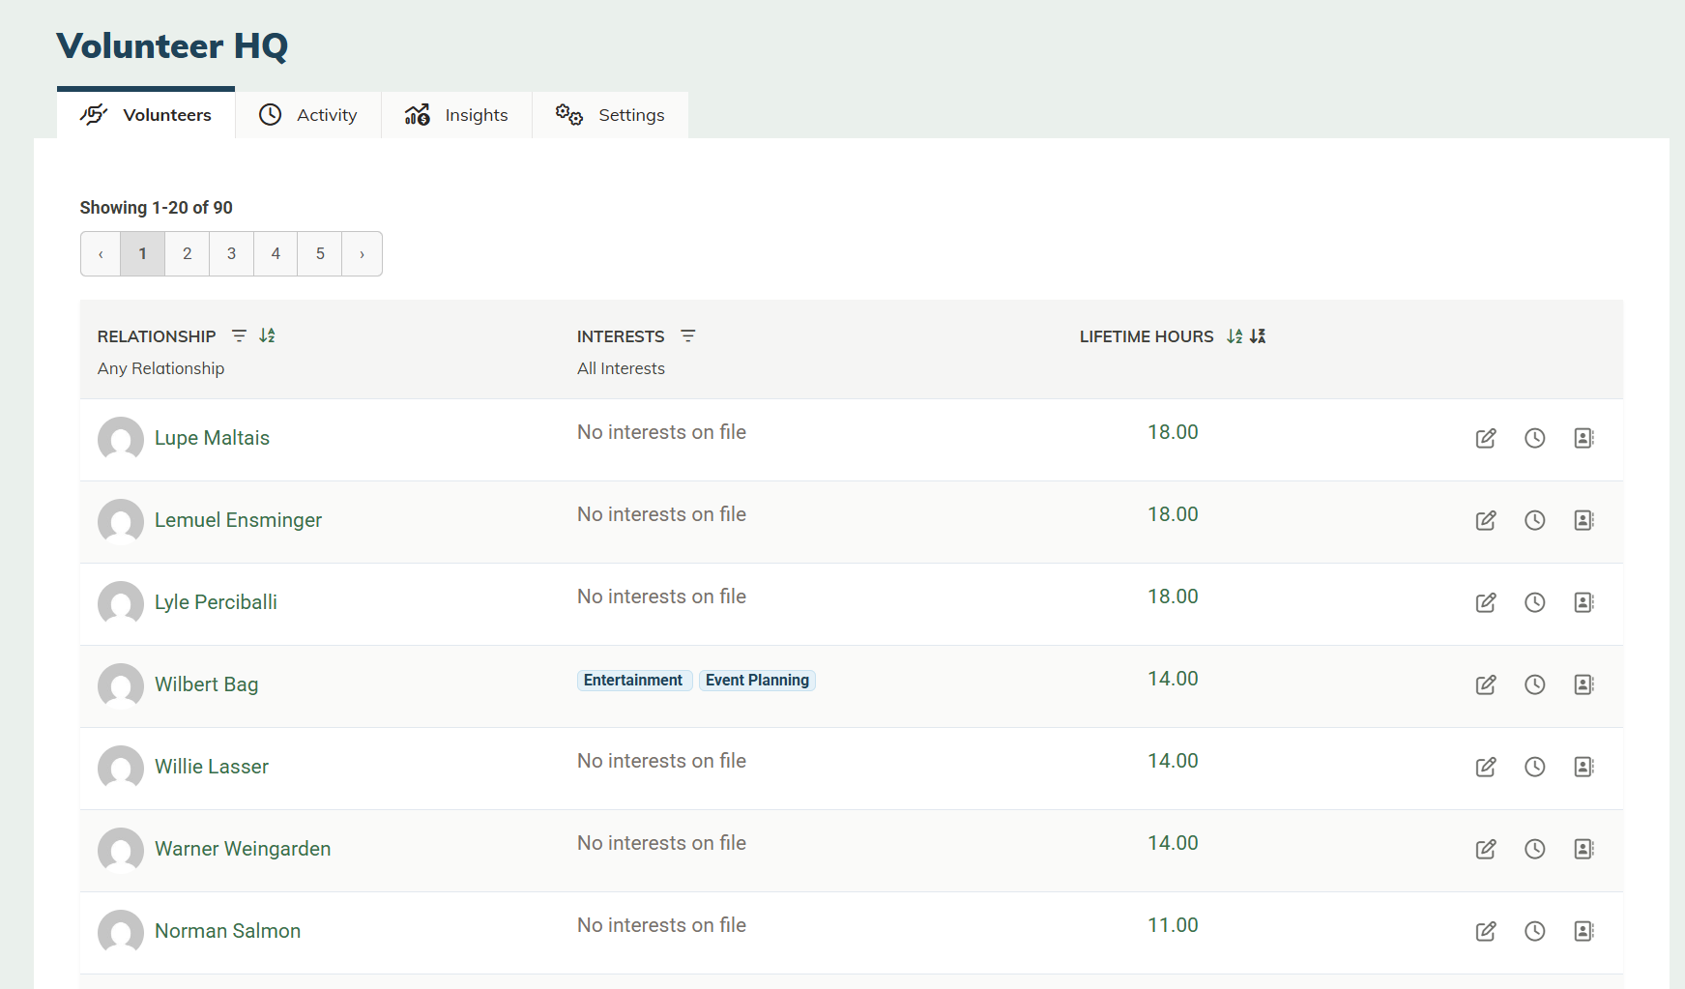Open Lemuel Ensminger's profile link
Image resolution: width=1685 pixels, height=989 pixels.
(x=238, y=519)
